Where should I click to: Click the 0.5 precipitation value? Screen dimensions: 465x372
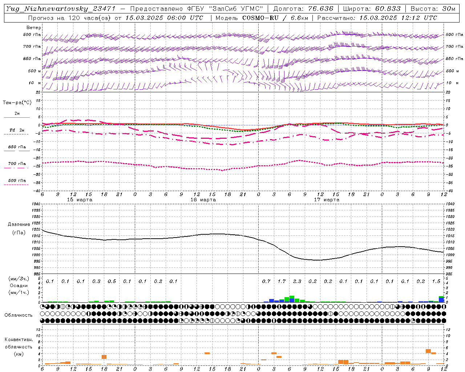tap(112, 281)
